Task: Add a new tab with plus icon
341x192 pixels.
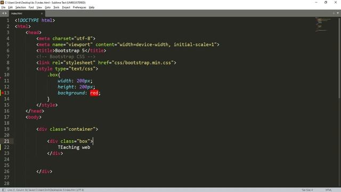Action: (x=334, y=13)
